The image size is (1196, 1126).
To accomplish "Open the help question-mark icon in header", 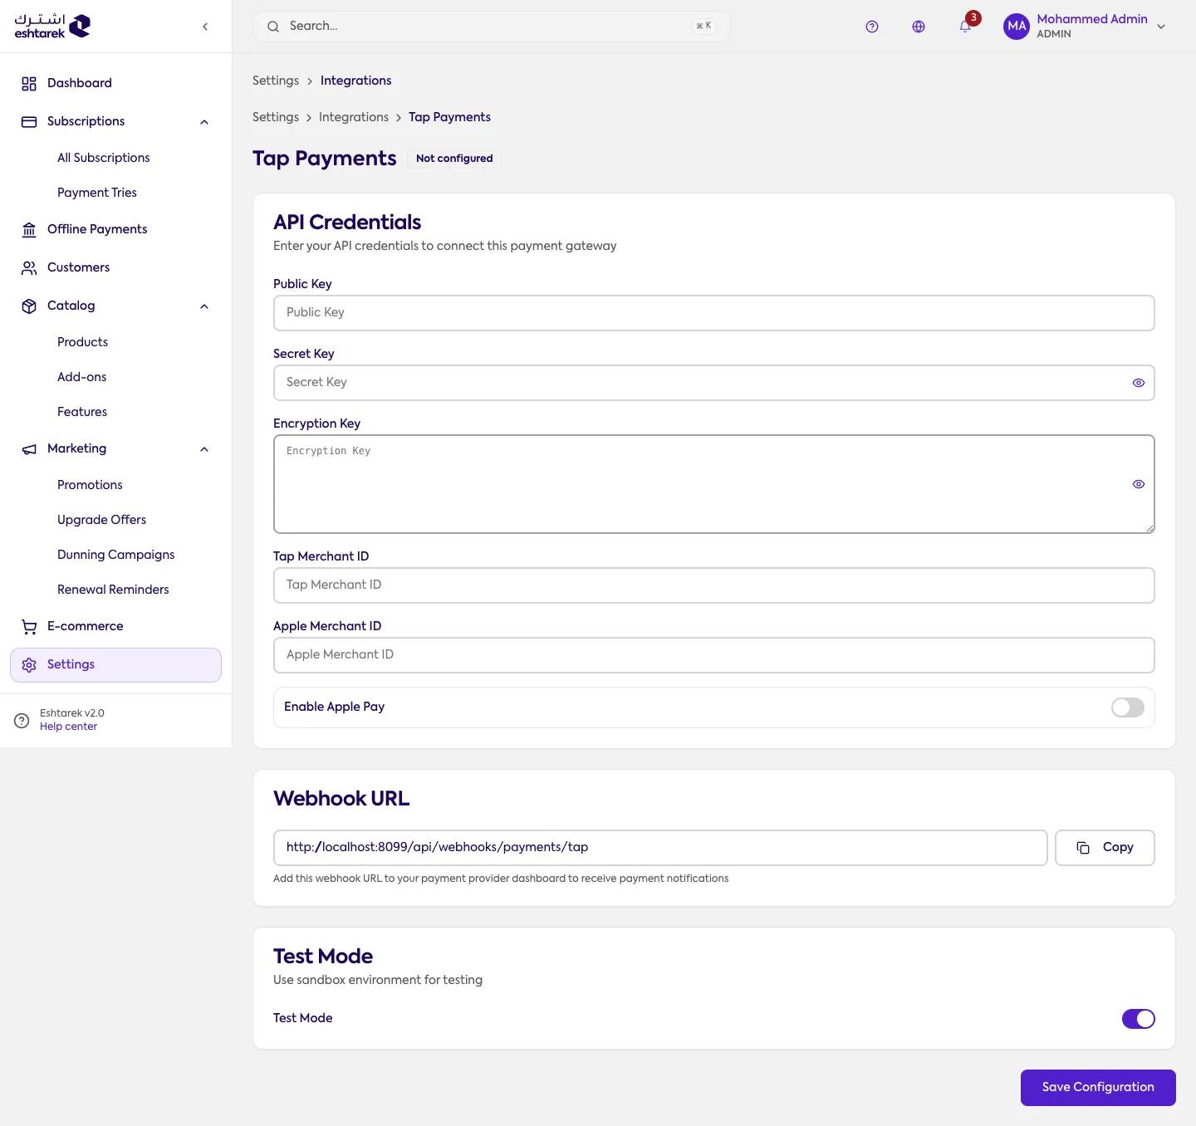I will pos(872,27).
